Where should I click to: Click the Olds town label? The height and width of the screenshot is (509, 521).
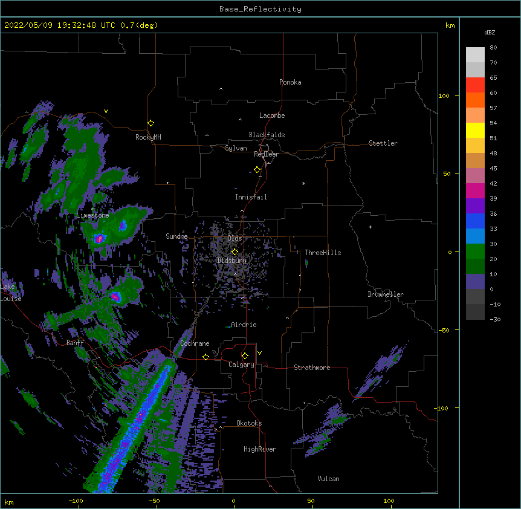(235, 238)
